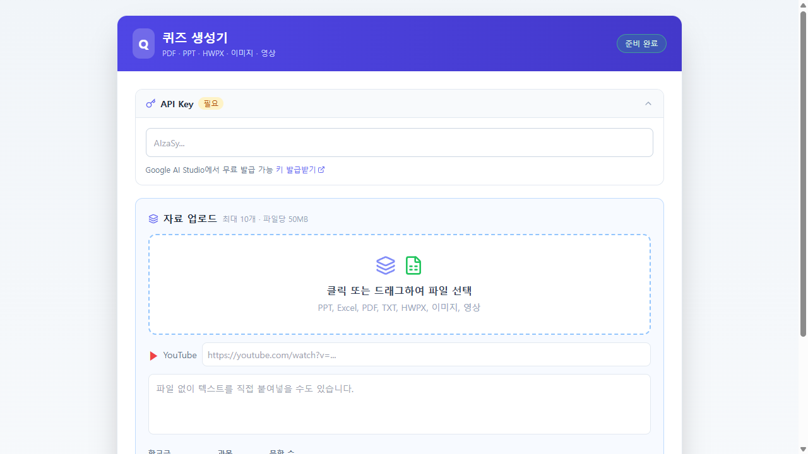Collapse the API Key section with the chevron

648,103
